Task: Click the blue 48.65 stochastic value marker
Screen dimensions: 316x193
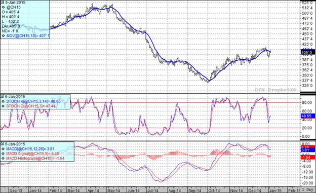Action: coord(307,116)
